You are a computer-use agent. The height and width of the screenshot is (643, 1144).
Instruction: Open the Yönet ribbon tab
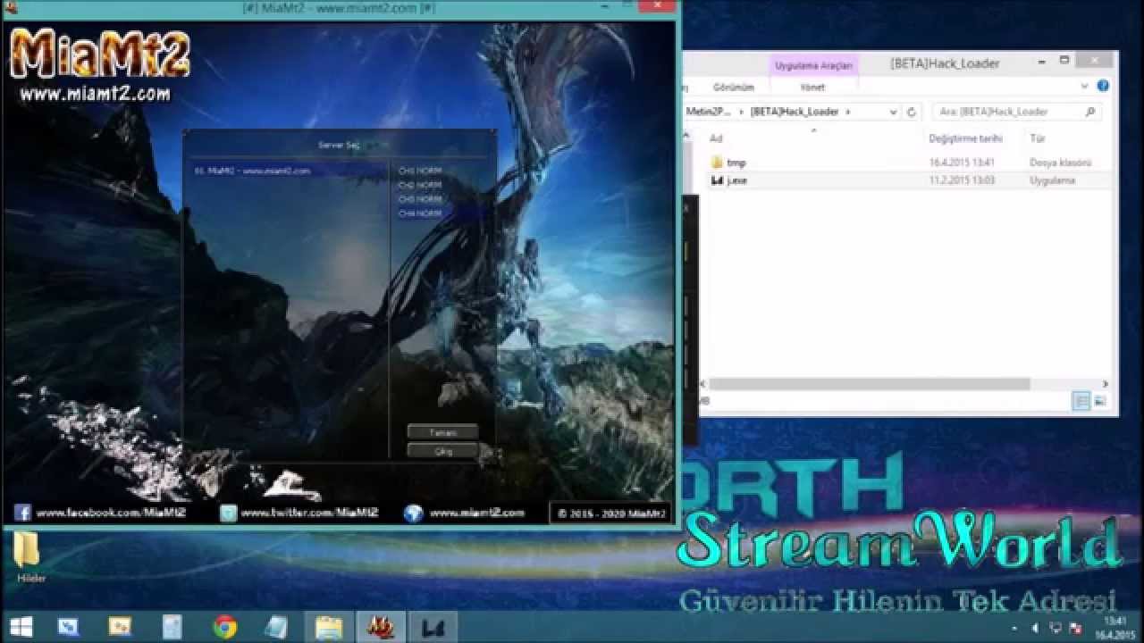click(812, 88)
